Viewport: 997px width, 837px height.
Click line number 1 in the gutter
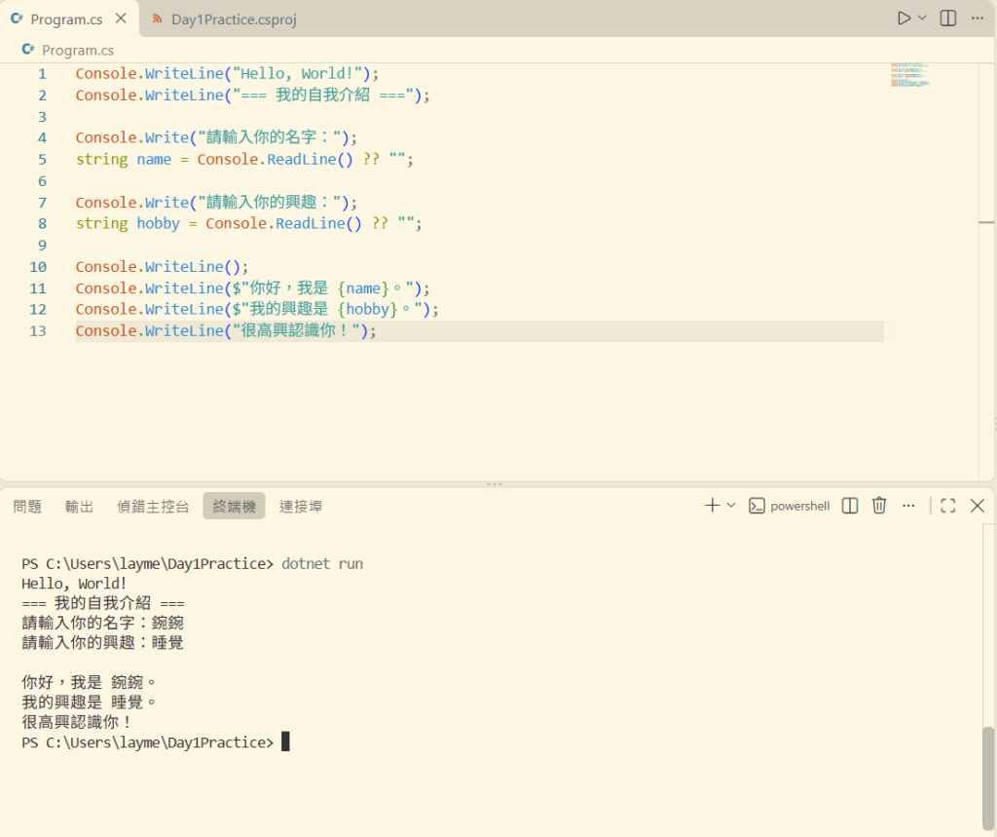point(42,74)
